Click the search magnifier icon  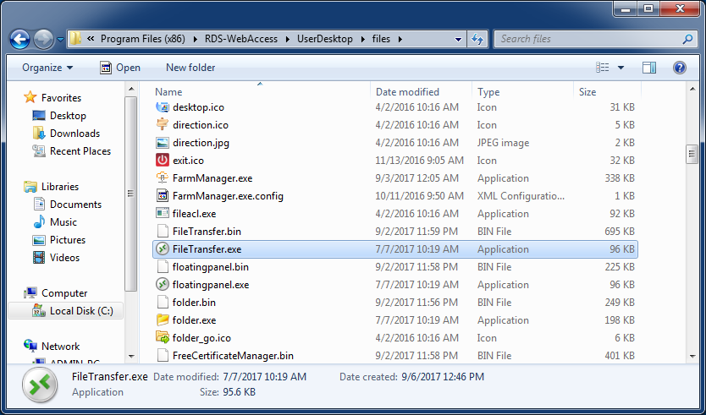click(687, 39)
